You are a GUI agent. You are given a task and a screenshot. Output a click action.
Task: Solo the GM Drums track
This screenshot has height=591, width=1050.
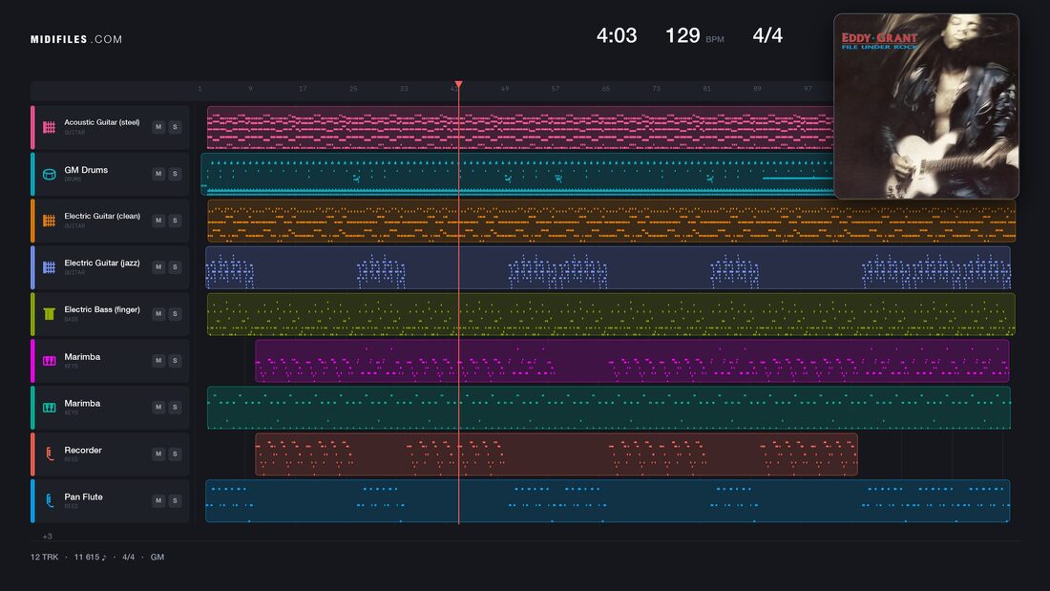pyautogui.click(x=175, y=174)
